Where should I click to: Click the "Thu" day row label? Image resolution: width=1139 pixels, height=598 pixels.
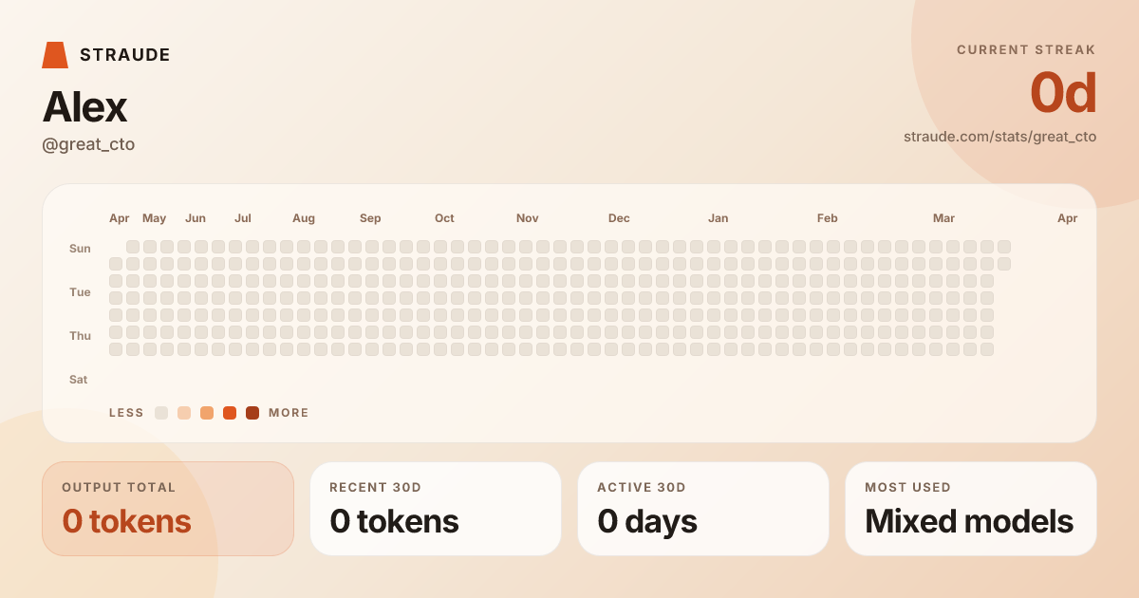coord(80,335)
